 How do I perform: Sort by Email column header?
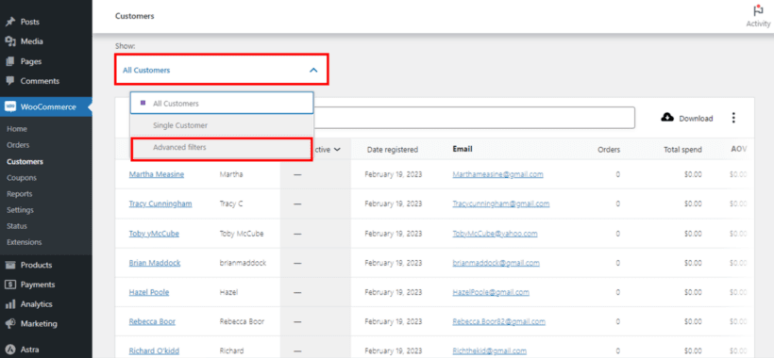coord(463,149)
